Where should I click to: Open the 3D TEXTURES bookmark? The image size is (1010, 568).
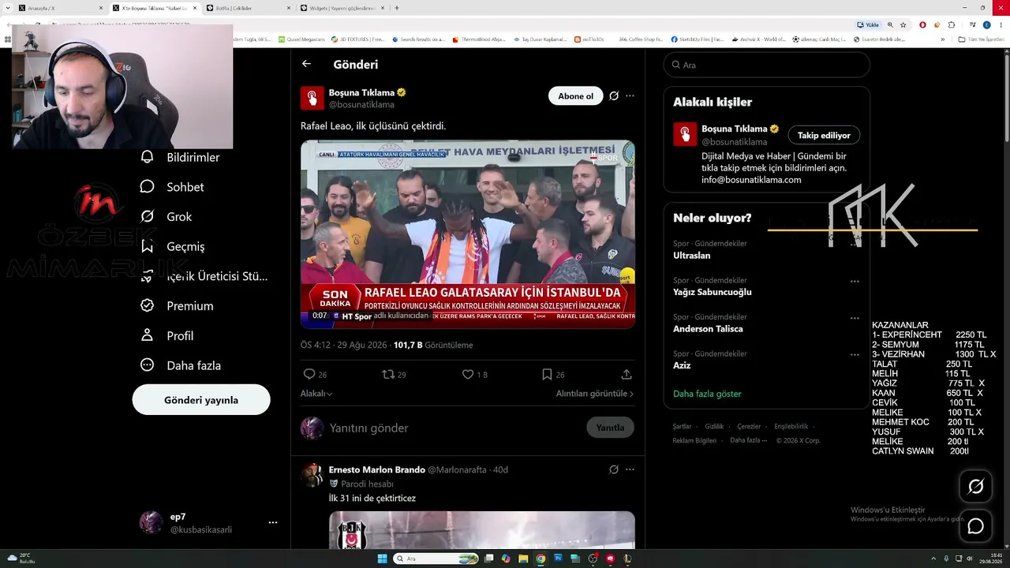tap(358, 39)
